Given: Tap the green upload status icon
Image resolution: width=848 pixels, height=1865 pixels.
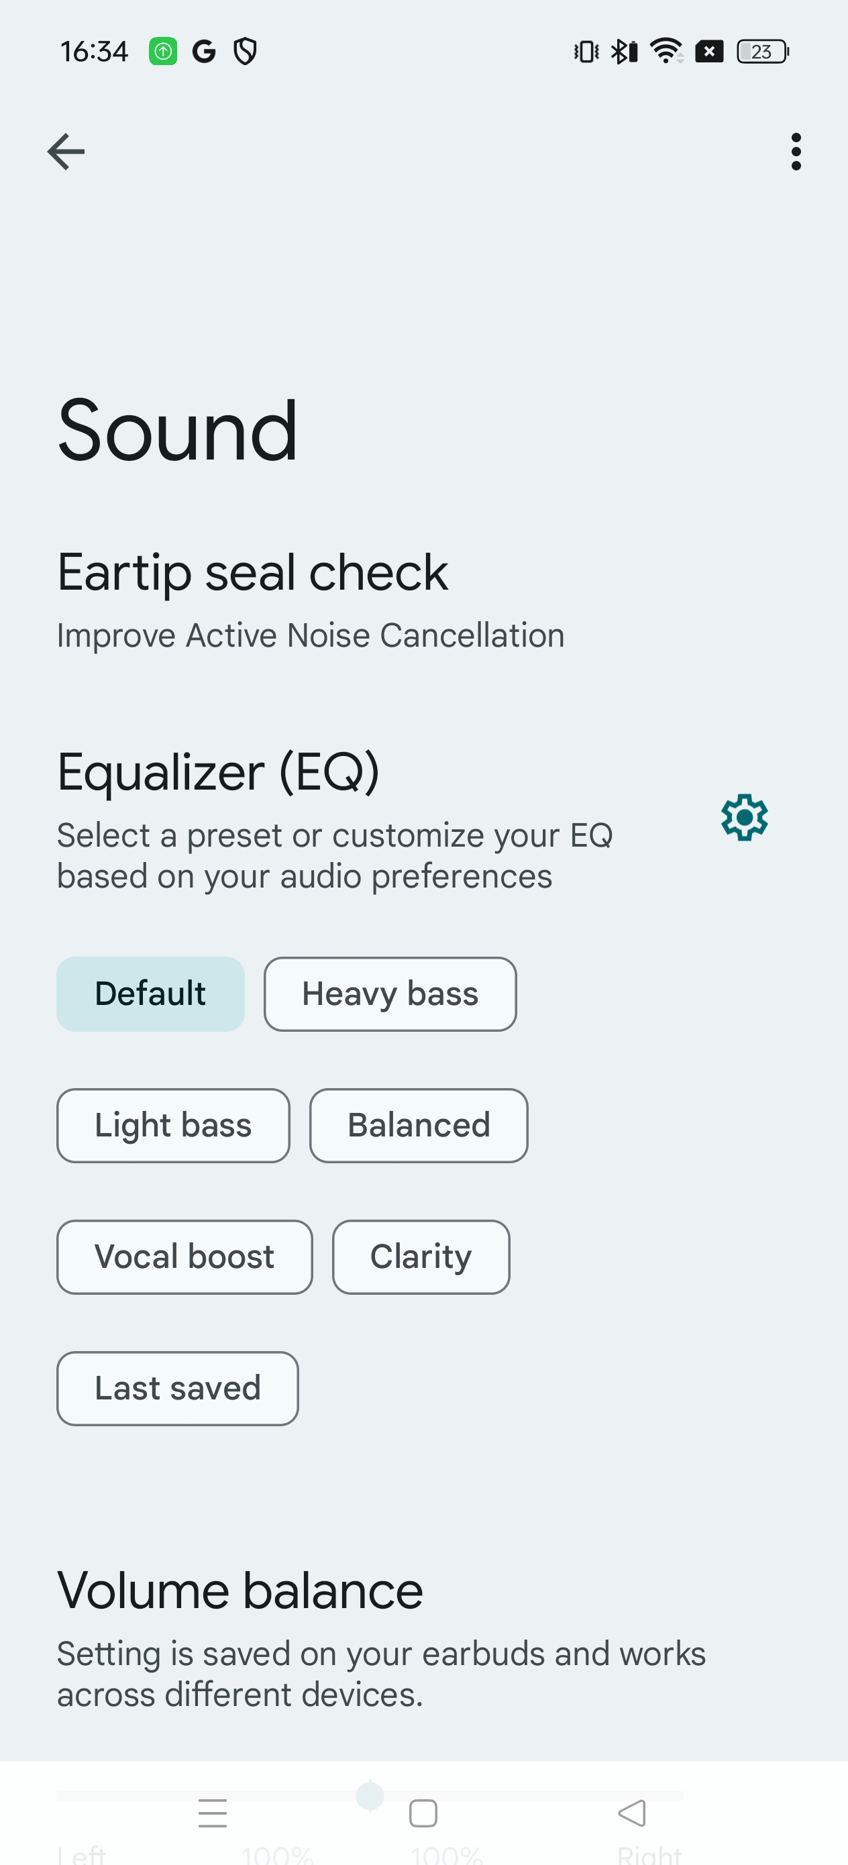Looking at the screenshot, I should [163, 52].
